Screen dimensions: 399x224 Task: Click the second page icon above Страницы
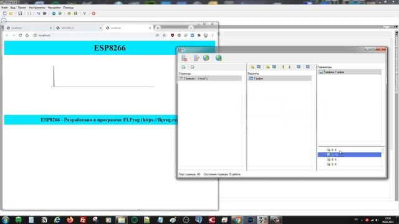tap(193, 67)
